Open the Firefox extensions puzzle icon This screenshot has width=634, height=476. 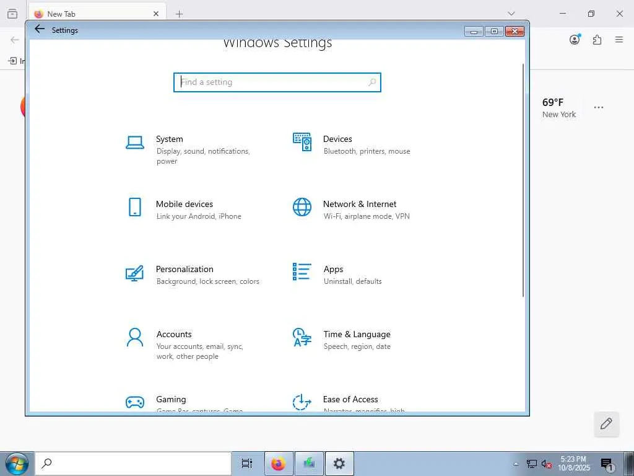[597, 40]
